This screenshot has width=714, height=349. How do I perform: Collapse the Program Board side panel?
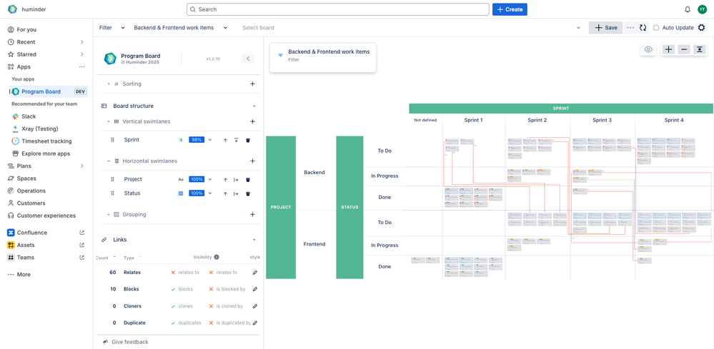248,59
